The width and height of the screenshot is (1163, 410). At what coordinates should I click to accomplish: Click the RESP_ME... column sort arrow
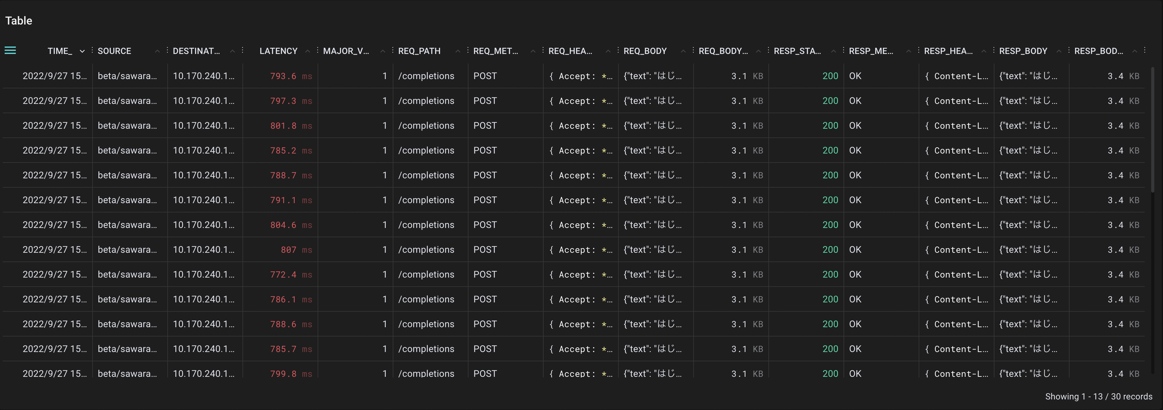tap(908, 51)
